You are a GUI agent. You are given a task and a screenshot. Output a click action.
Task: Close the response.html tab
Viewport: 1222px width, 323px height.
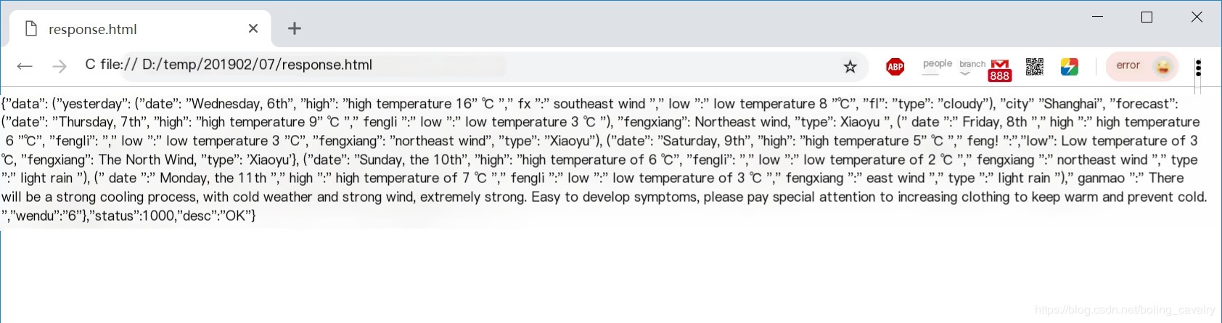(x=253, y=28)
